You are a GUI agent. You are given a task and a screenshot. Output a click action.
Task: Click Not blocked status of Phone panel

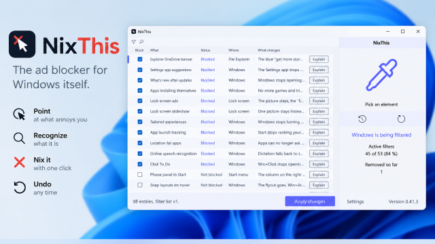tap(211, 175)
